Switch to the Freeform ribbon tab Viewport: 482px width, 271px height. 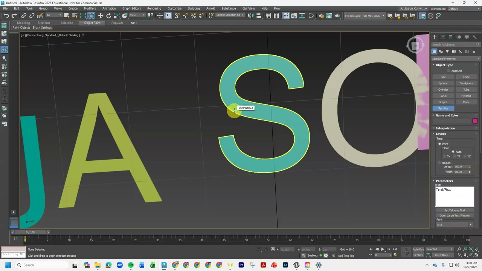click(x=44, y=23)
